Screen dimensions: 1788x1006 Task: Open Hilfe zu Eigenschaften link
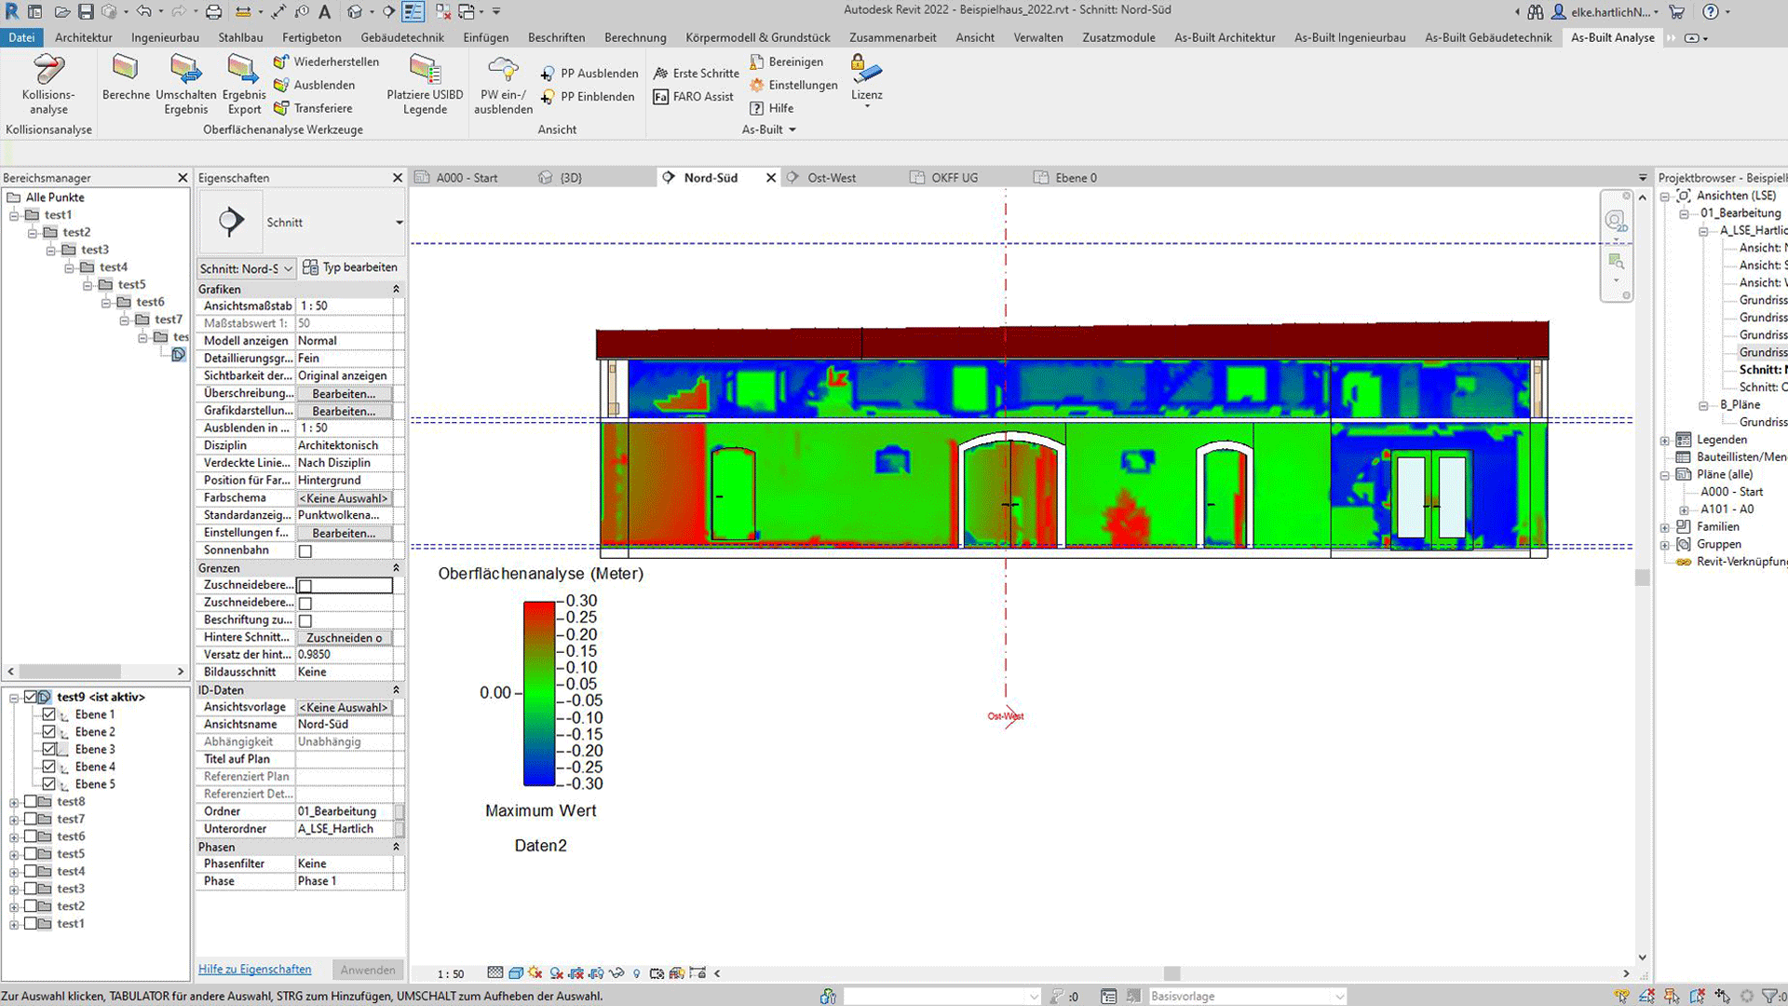[254, 970]
